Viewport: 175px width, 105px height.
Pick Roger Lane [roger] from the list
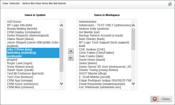pyautogui.click(x=19, y=63)
